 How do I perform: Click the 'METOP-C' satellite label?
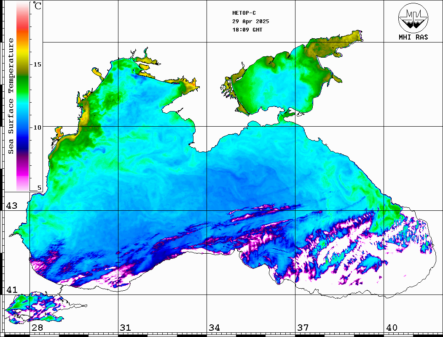[244, 13]
